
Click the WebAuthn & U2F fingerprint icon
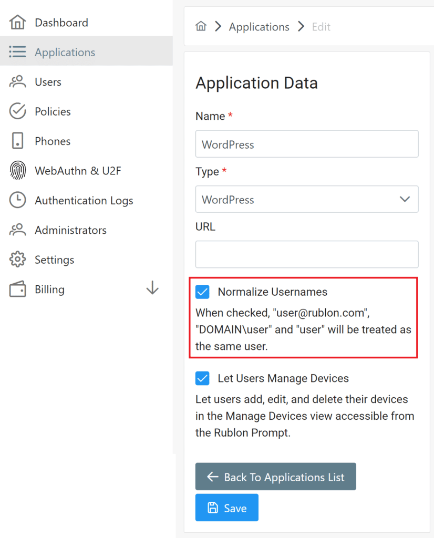pos(17,170)
